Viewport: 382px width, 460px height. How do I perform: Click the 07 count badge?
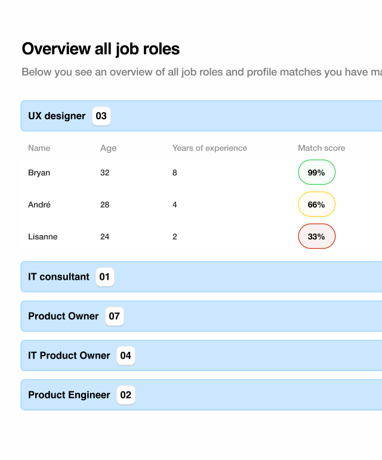pos(115,316)
